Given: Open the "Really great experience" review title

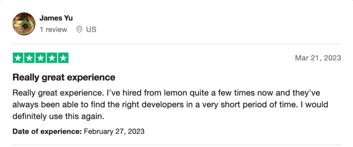Looking at the screenshot, I should (x=64, y=78).
